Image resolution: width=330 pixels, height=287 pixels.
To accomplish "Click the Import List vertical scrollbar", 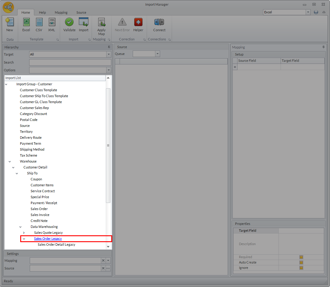I will click(x=108, y=146).
